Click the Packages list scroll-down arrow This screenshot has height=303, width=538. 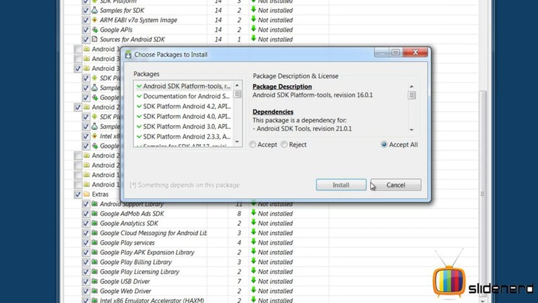pyautogui.click(x=237, y=142)
